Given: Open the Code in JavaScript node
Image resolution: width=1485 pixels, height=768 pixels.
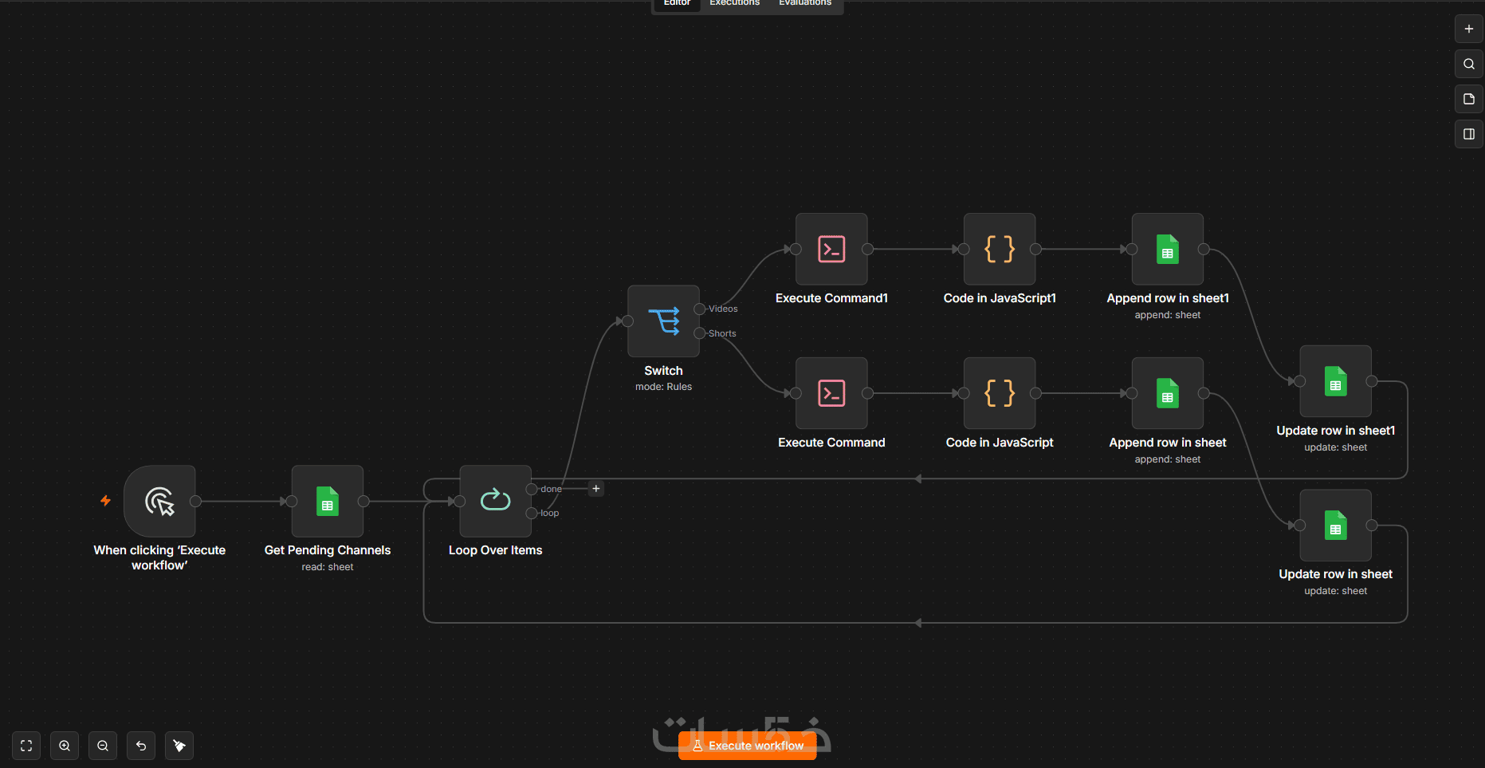Looking at the screenshot, I should point(1000,393).
